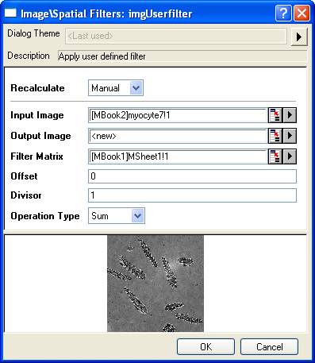Close the imgUserfilter dialog
The width and height of the screenshot is (315, 363).
tap(302, 13)
